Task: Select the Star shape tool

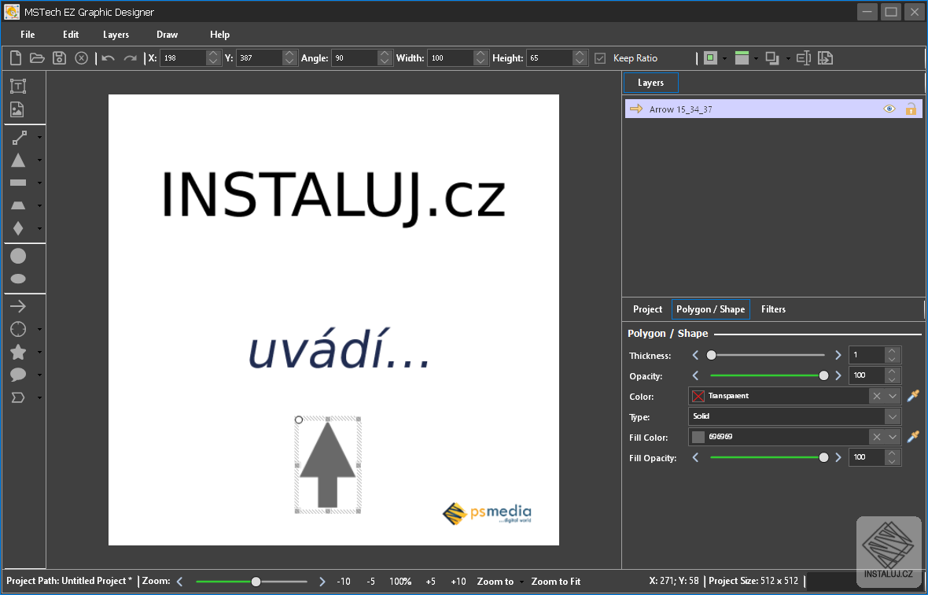Action: [x=18, y=353]
